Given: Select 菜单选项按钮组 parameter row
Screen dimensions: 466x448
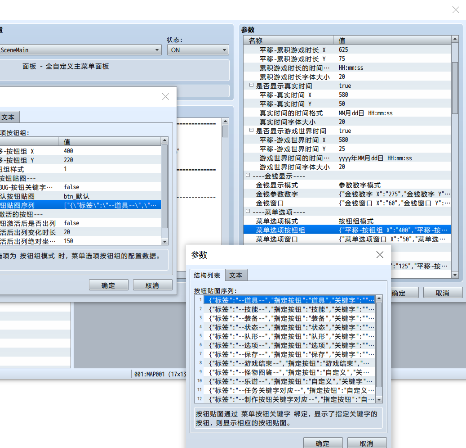Looking at the screenshot, I should point(347,230).
